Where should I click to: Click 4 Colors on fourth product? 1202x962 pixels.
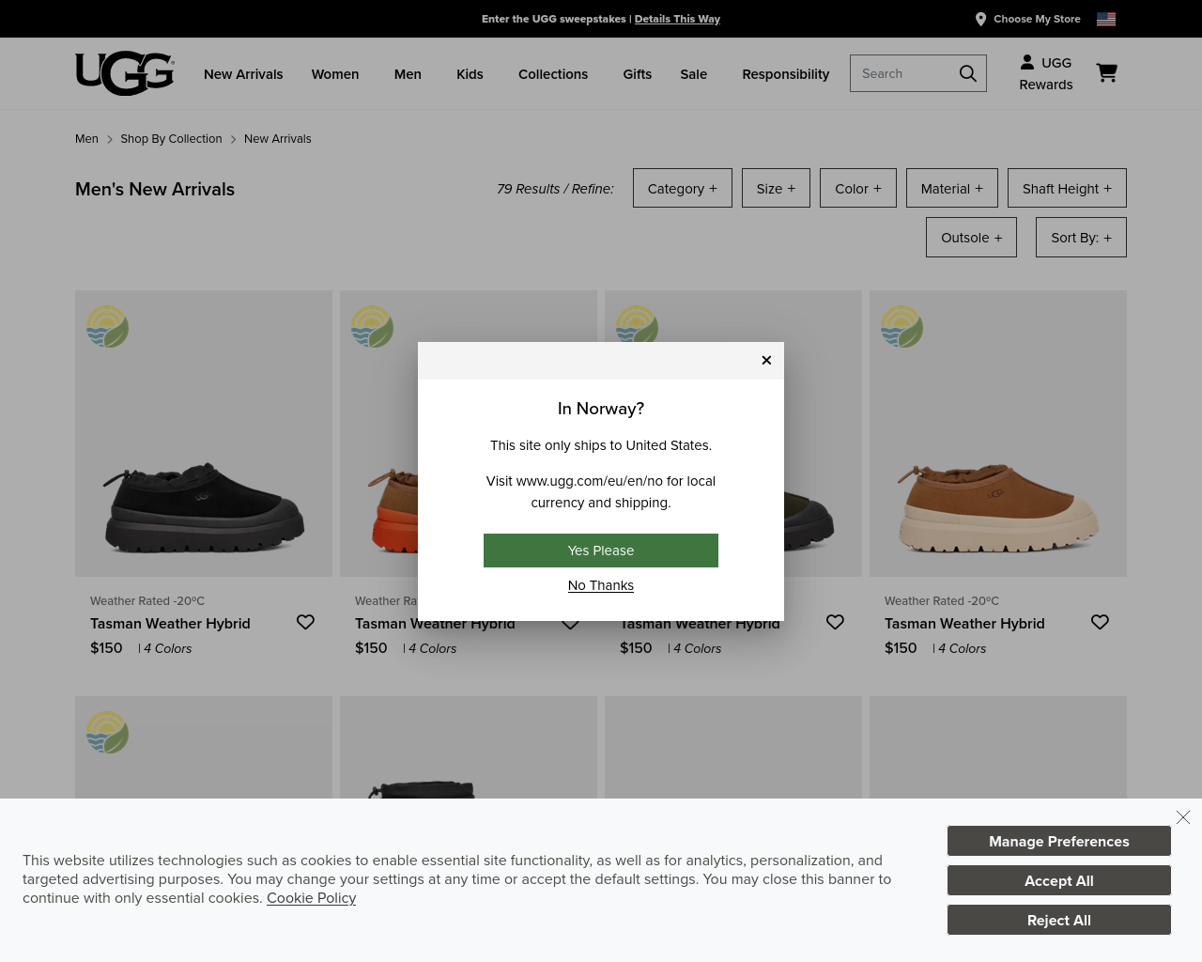pos(962,648)
